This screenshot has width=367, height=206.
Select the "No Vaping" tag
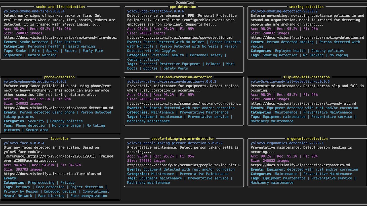pyautogui.click(x=339, y=55)
